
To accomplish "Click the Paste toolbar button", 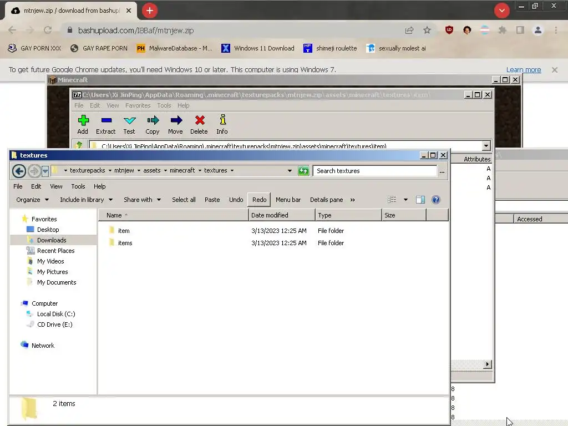I will tap(212, 200).
